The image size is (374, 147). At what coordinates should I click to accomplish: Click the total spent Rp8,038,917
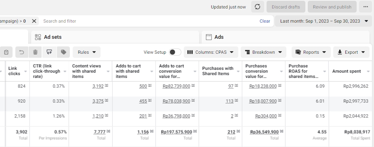tap(357, 132)
